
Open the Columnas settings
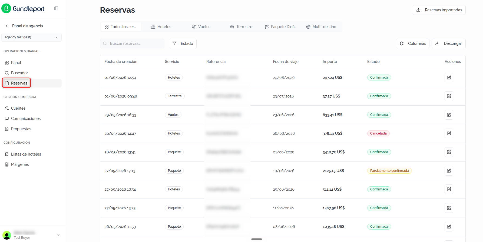(413, 43)
